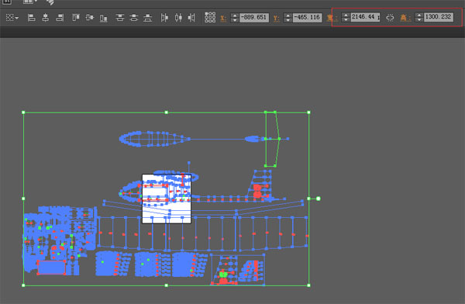The width and height of the screenshot is (465, 304).
Task: Click Vertical Distribute Bottom icon
Action: (148, 18)
